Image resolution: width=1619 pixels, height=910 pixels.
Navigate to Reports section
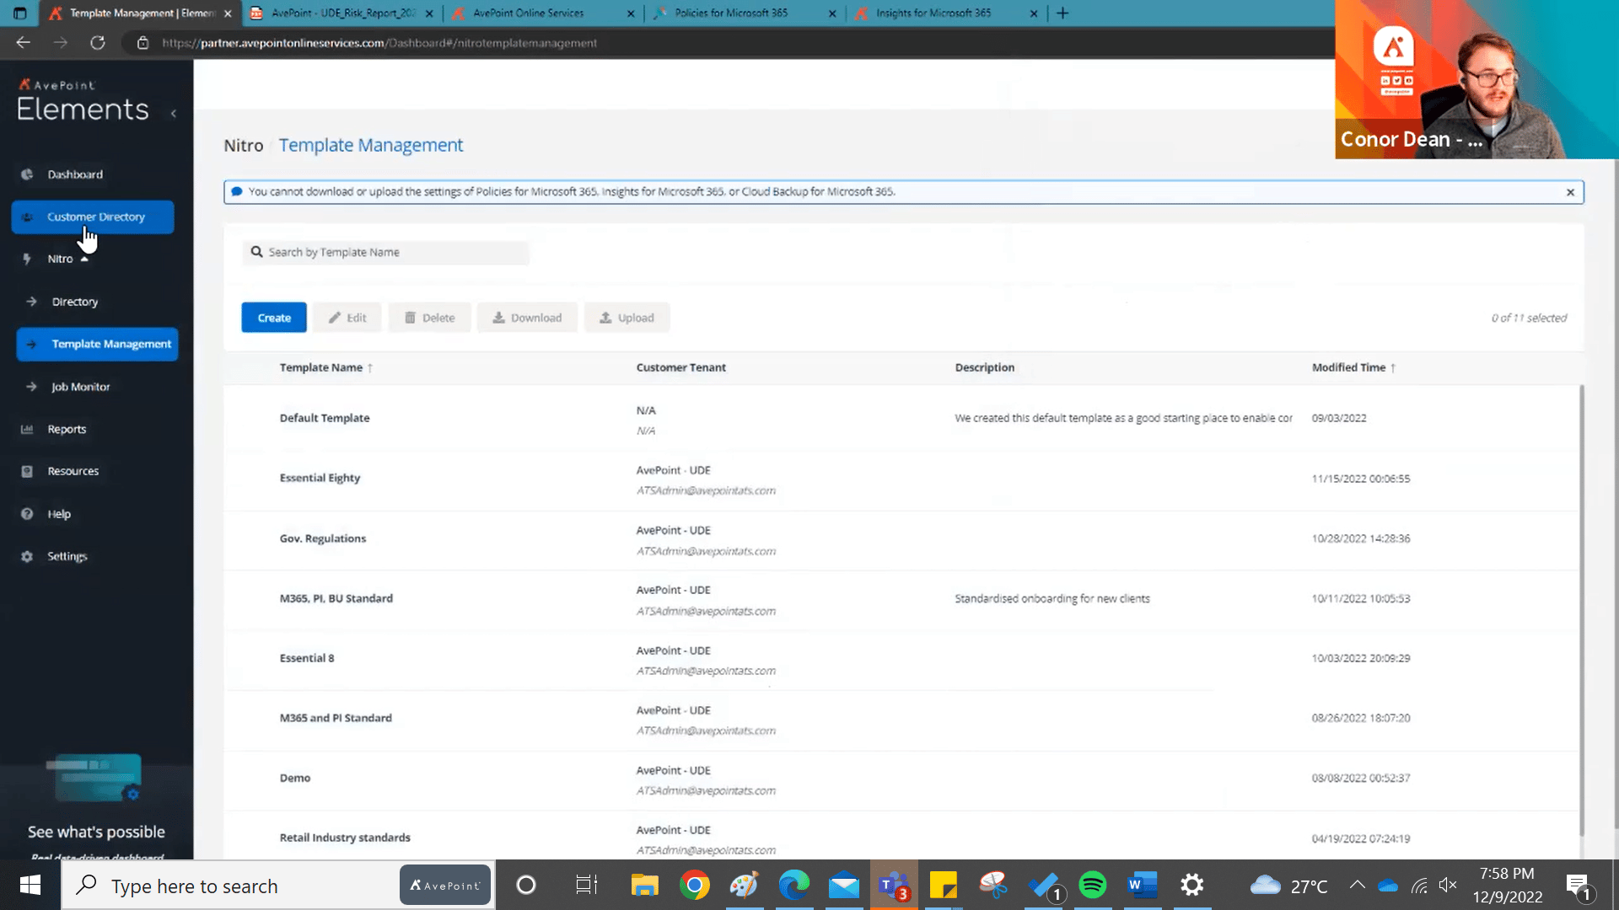67,428
